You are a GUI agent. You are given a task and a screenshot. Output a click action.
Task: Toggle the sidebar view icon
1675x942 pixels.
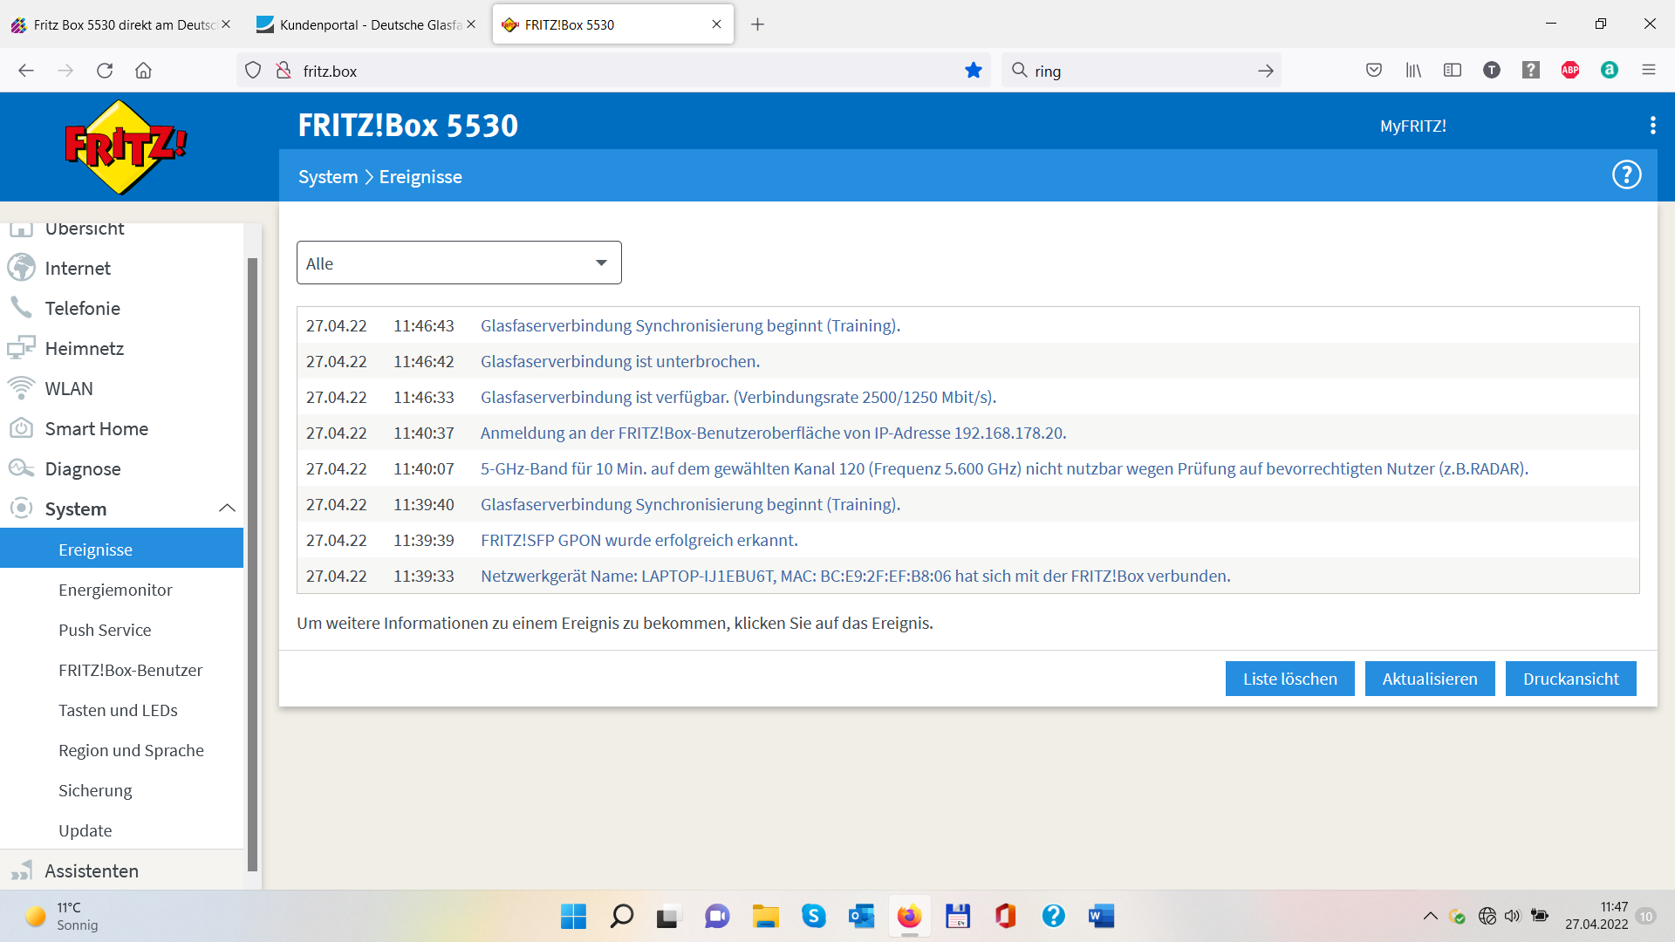pos(1453,71)
